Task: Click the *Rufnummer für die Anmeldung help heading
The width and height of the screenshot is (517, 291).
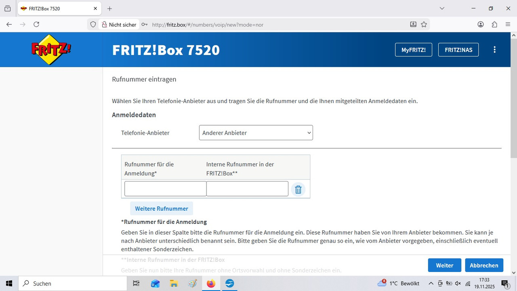Action: pos(164,222)
